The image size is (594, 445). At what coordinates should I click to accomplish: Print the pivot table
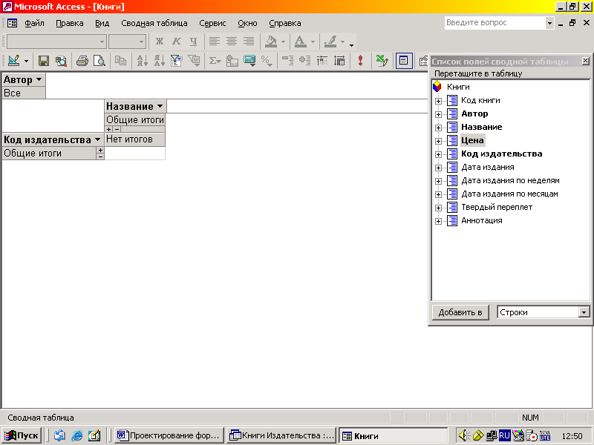82,61
